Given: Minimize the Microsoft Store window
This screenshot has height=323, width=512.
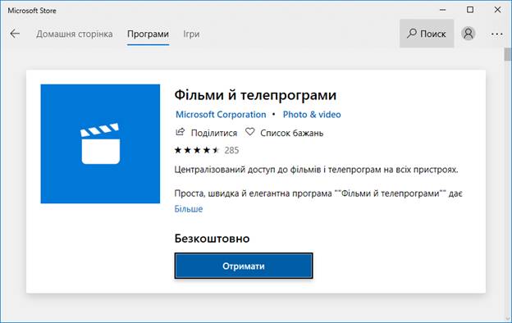Looking at the screenshot, I should point(443,10).
